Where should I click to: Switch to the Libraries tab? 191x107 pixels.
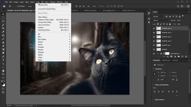pos(175,60)
